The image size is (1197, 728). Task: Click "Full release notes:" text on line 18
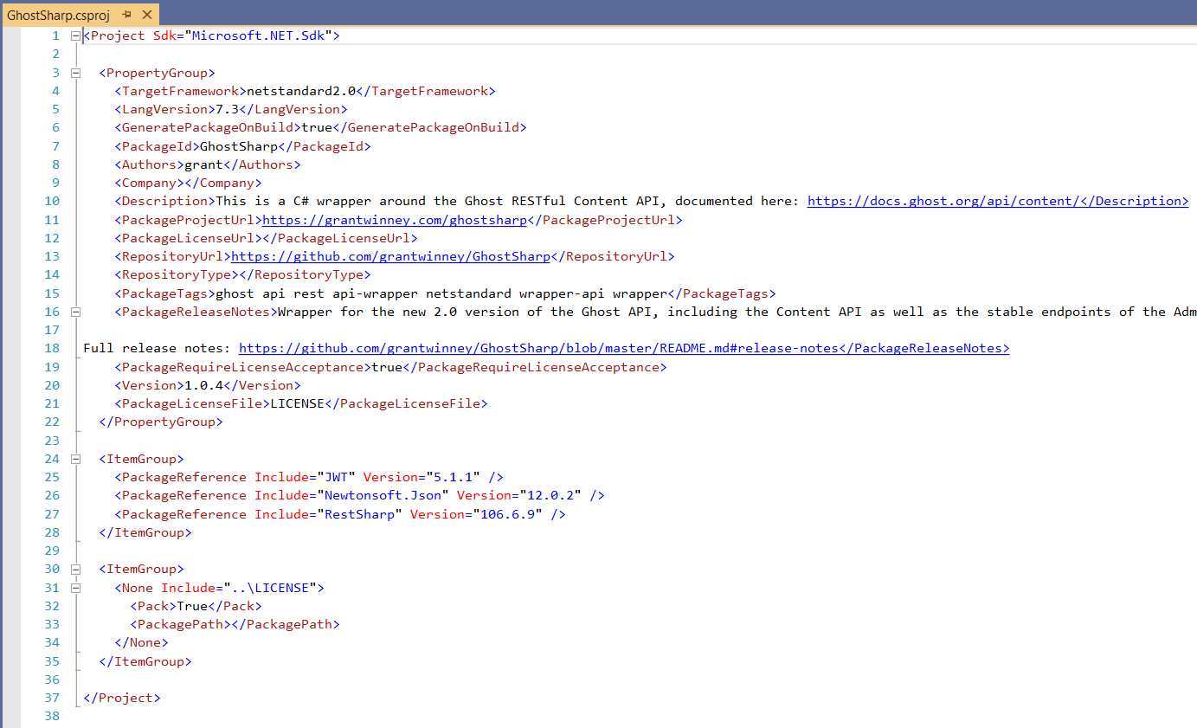tap(157, 348)
